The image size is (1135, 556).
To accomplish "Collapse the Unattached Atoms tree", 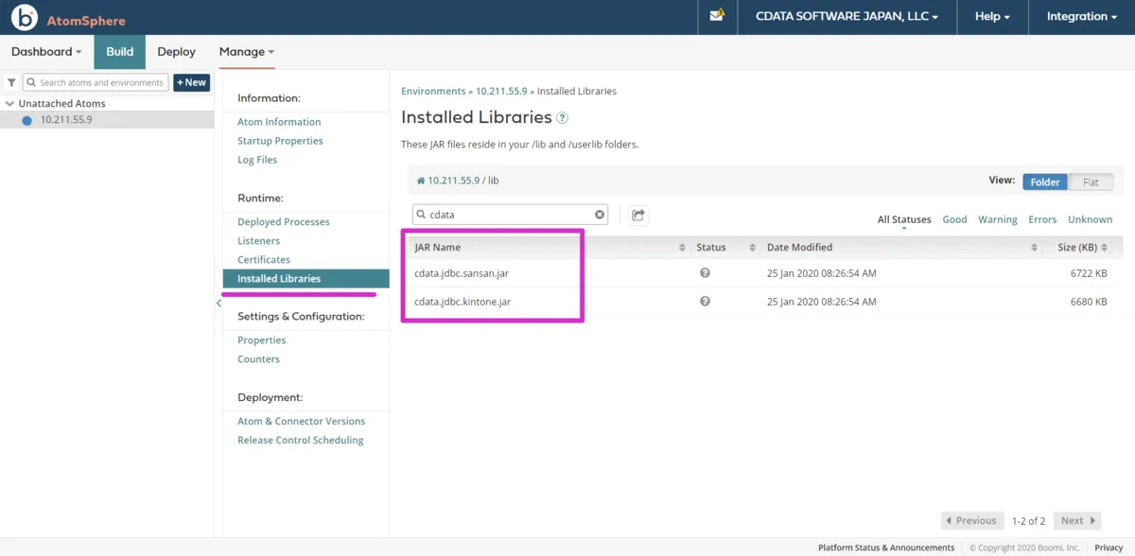I will (x=9, y=103).
